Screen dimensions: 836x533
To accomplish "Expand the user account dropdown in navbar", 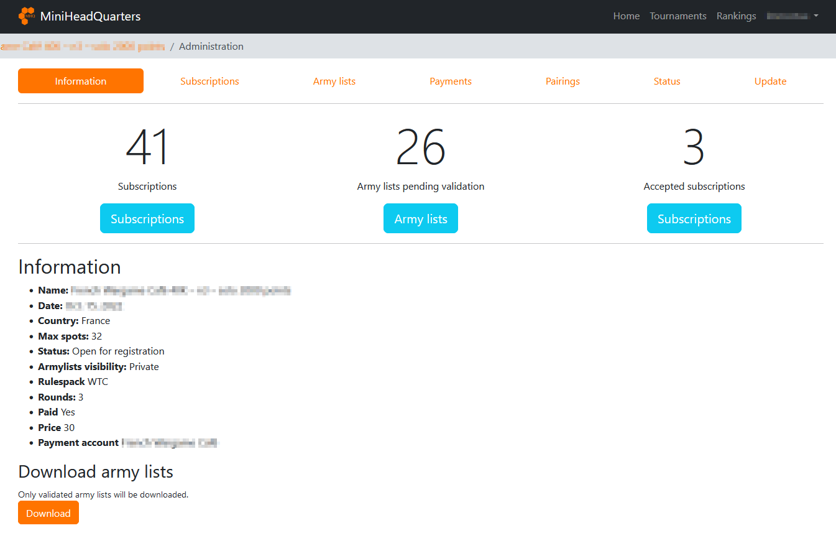I will pyautogui.click(x=792, y=16).
